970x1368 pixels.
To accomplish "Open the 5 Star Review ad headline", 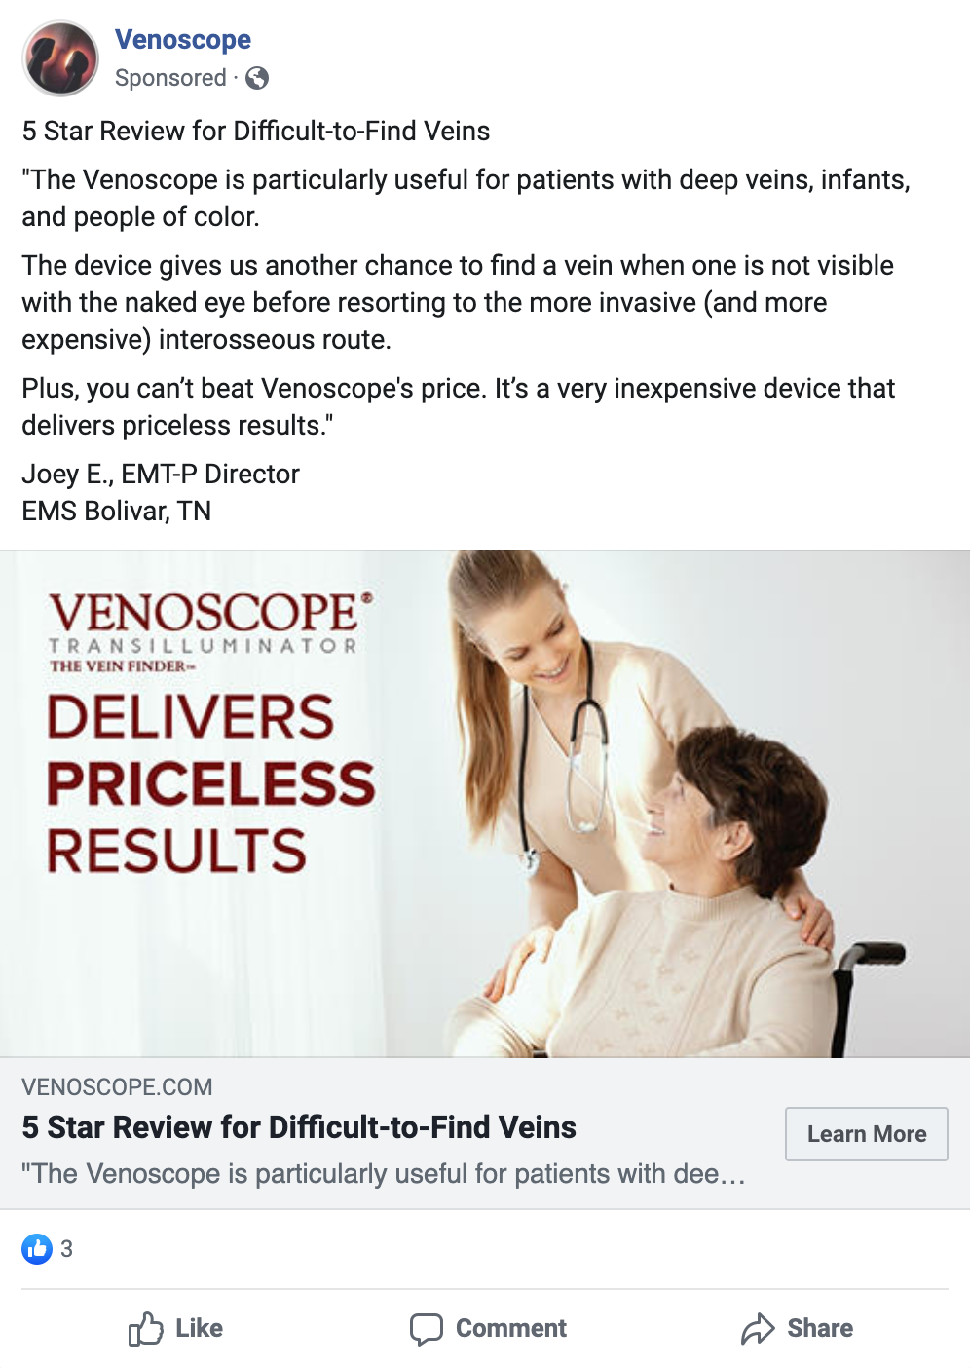I will pos(299,1127).
